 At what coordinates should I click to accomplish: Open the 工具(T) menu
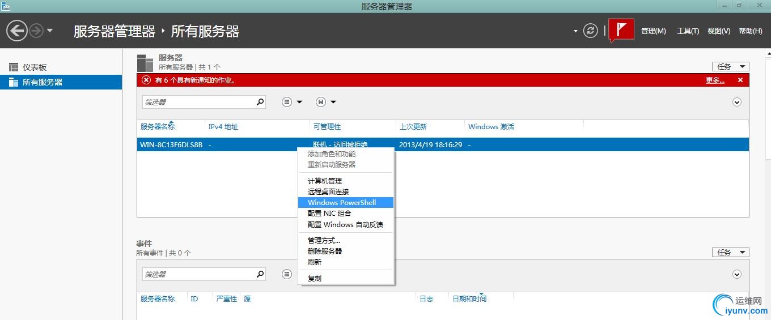688,31
